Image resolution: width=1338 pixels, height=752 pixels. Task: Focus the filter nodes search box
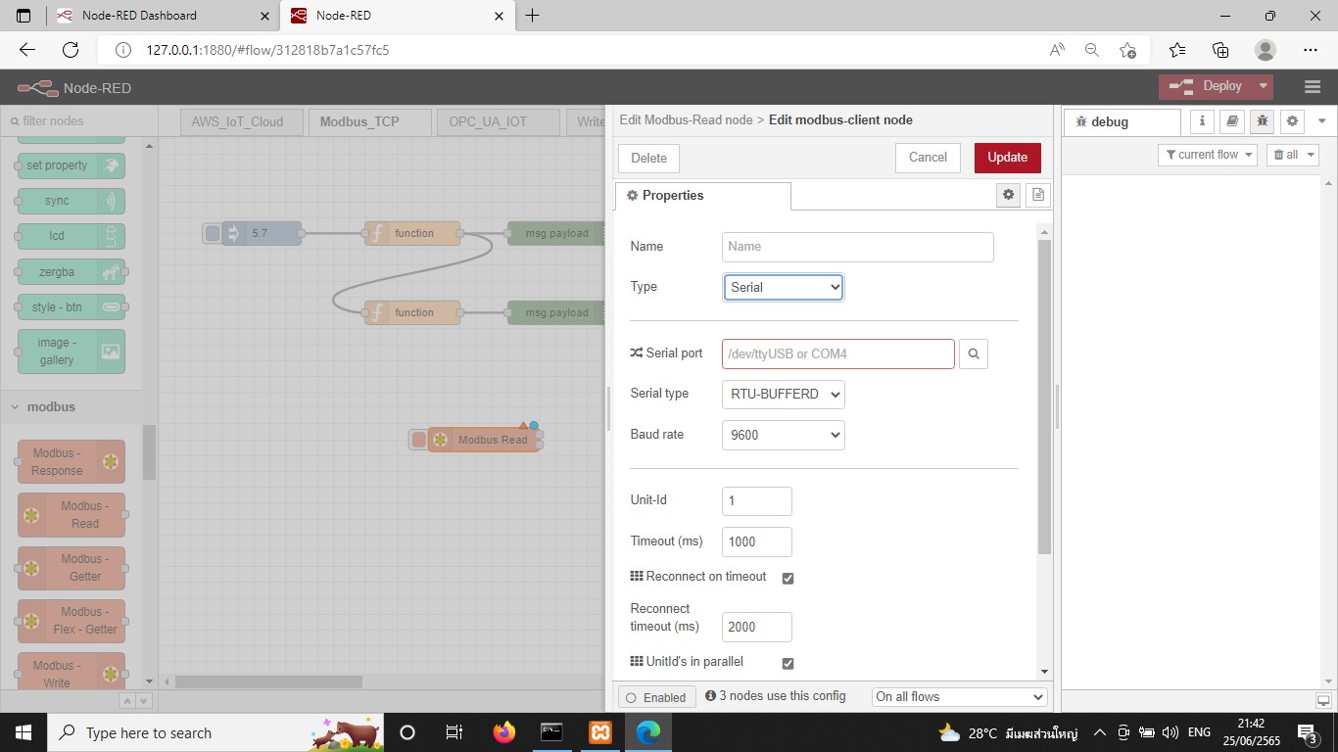pos(79,121)
